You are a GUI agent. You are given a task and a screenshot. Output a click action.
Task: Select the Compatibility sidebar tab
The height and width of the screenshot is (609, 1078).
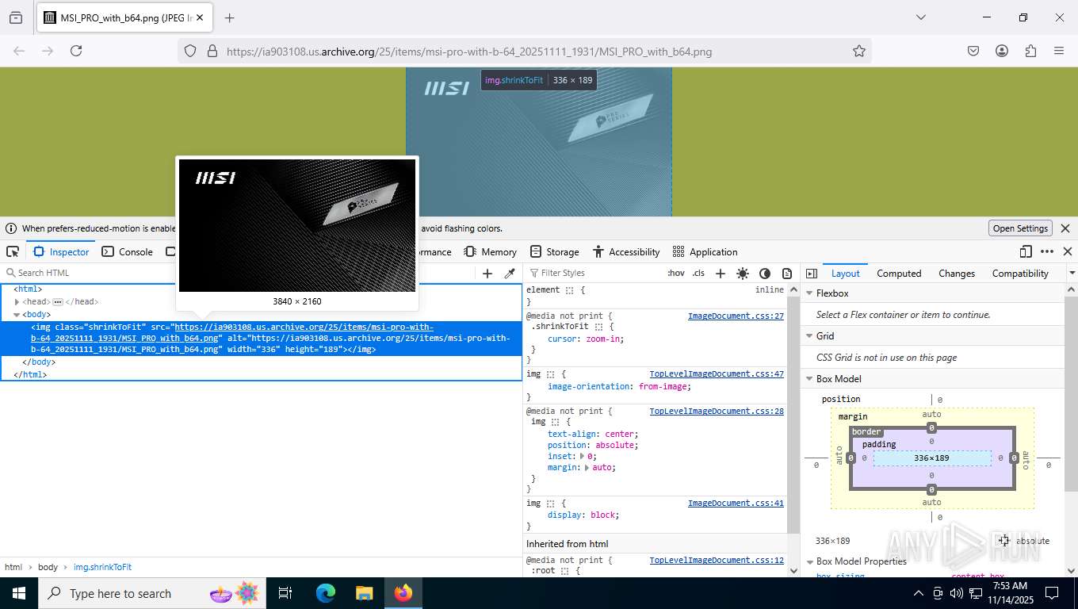tap(1020, 273)
